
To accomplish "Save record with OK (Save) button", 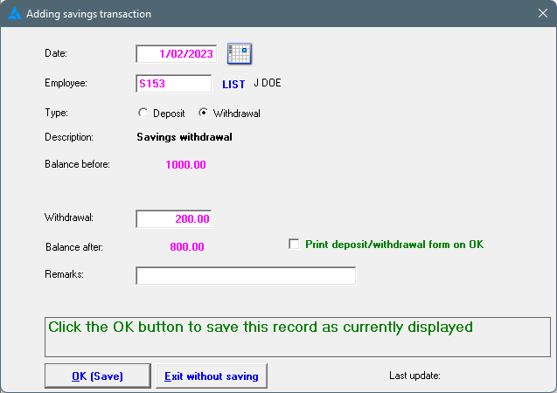I will (98, 376).
